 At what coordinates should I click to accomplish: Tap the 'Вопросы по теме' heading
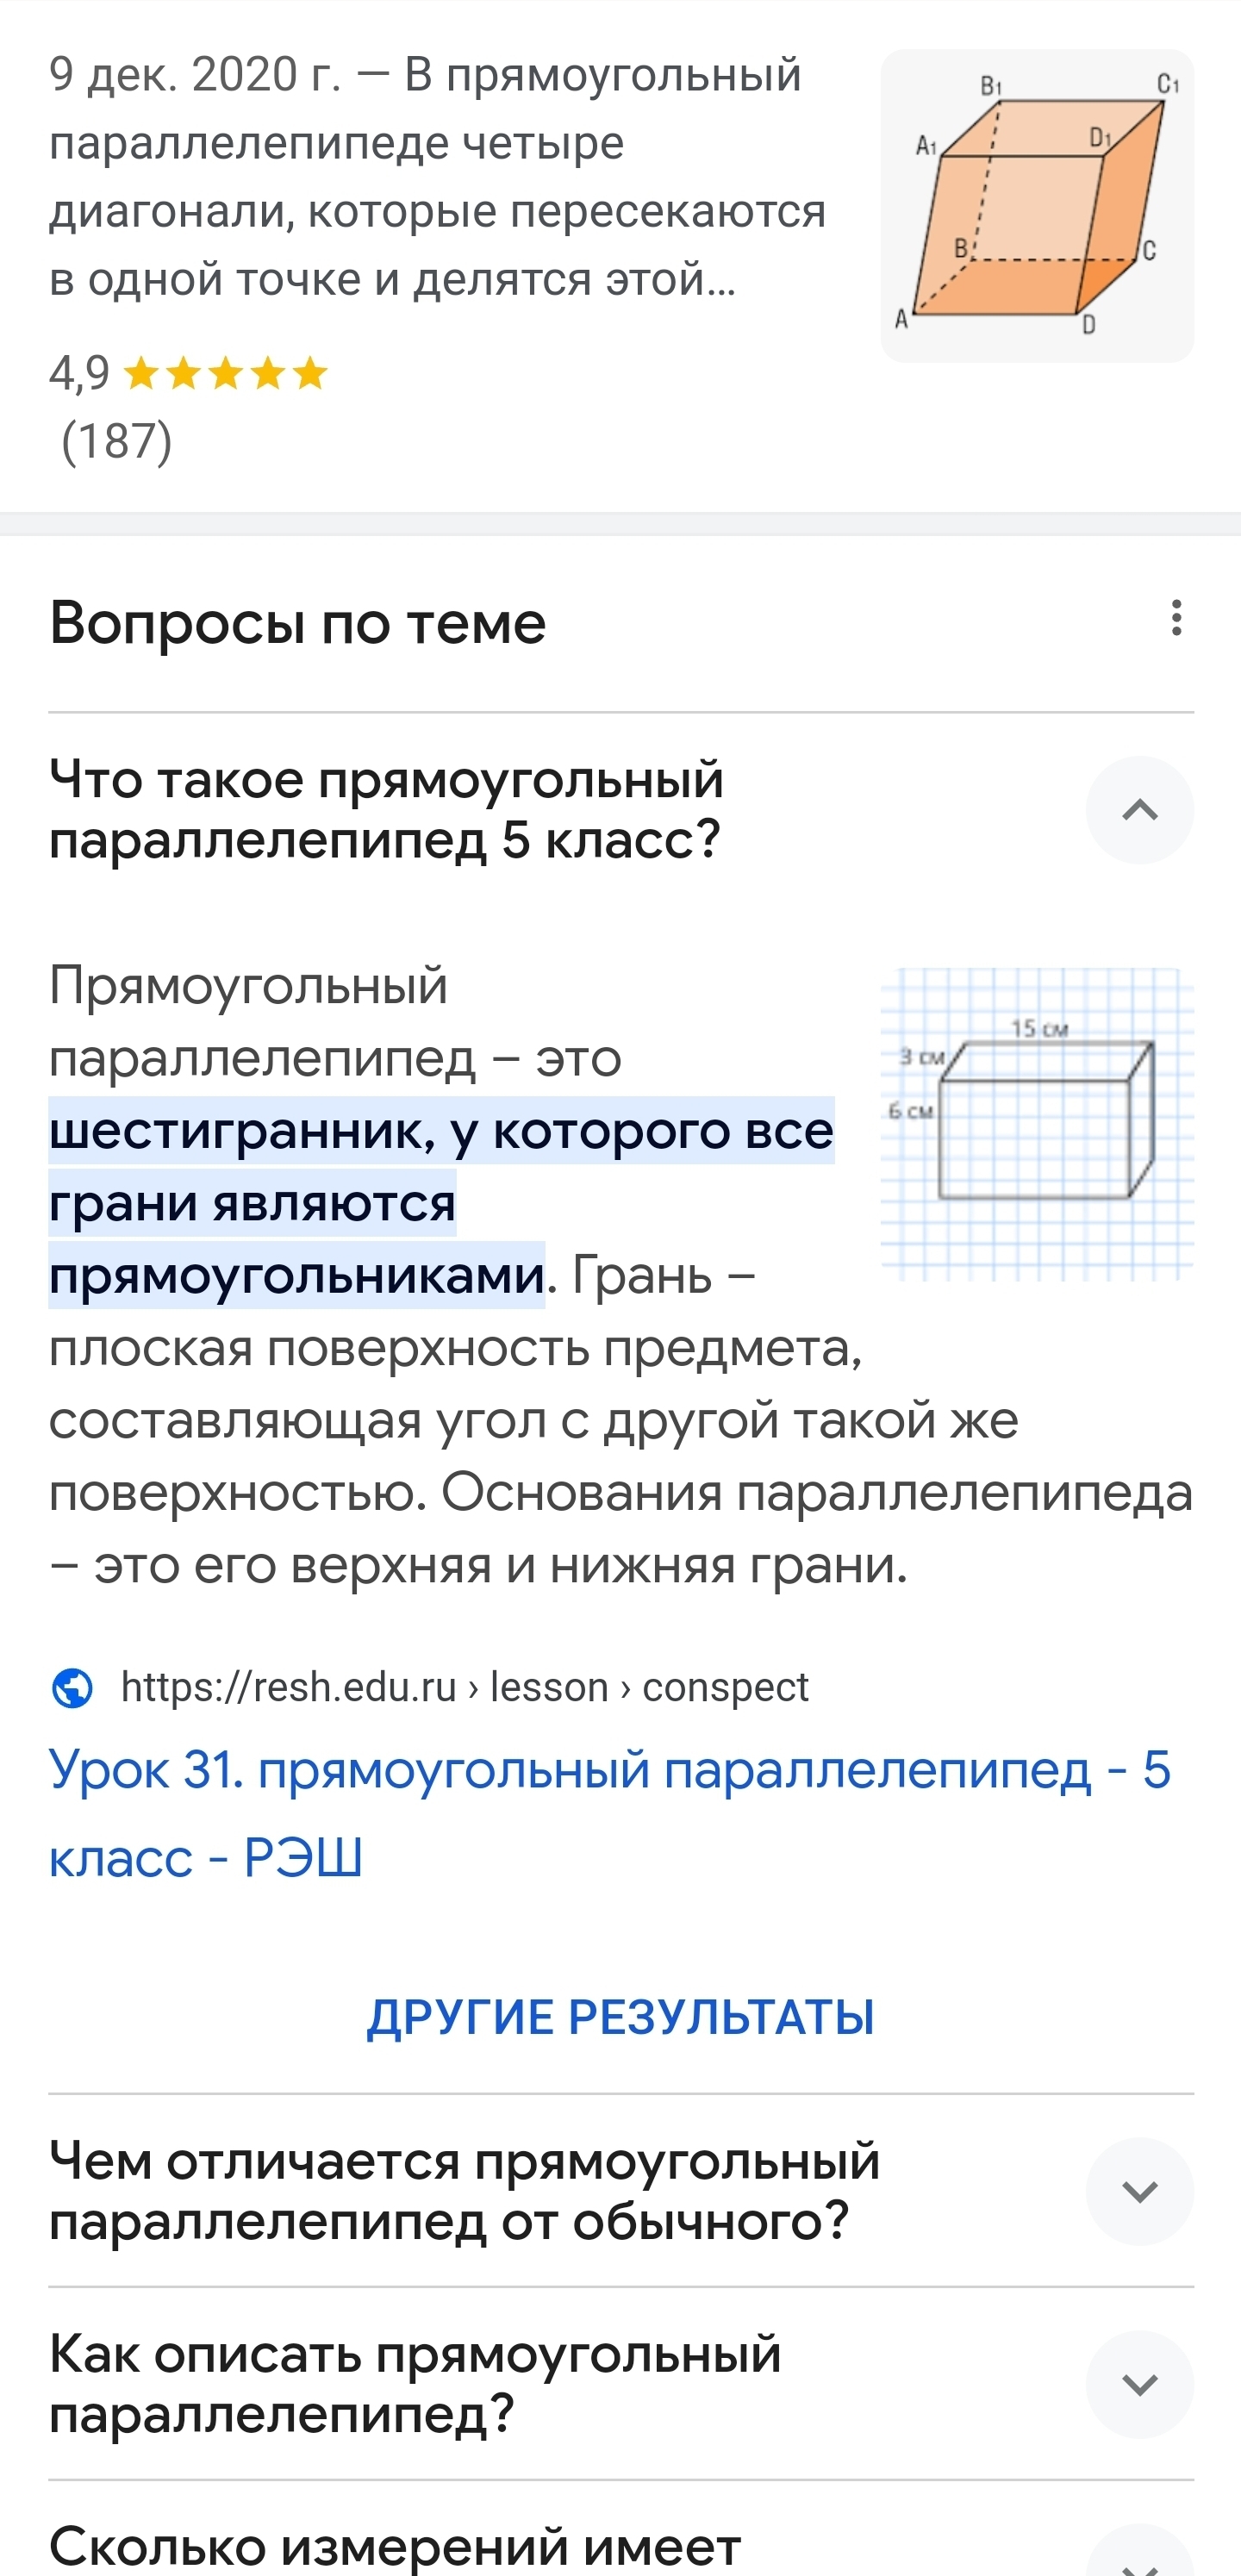[x=298, y=623]
